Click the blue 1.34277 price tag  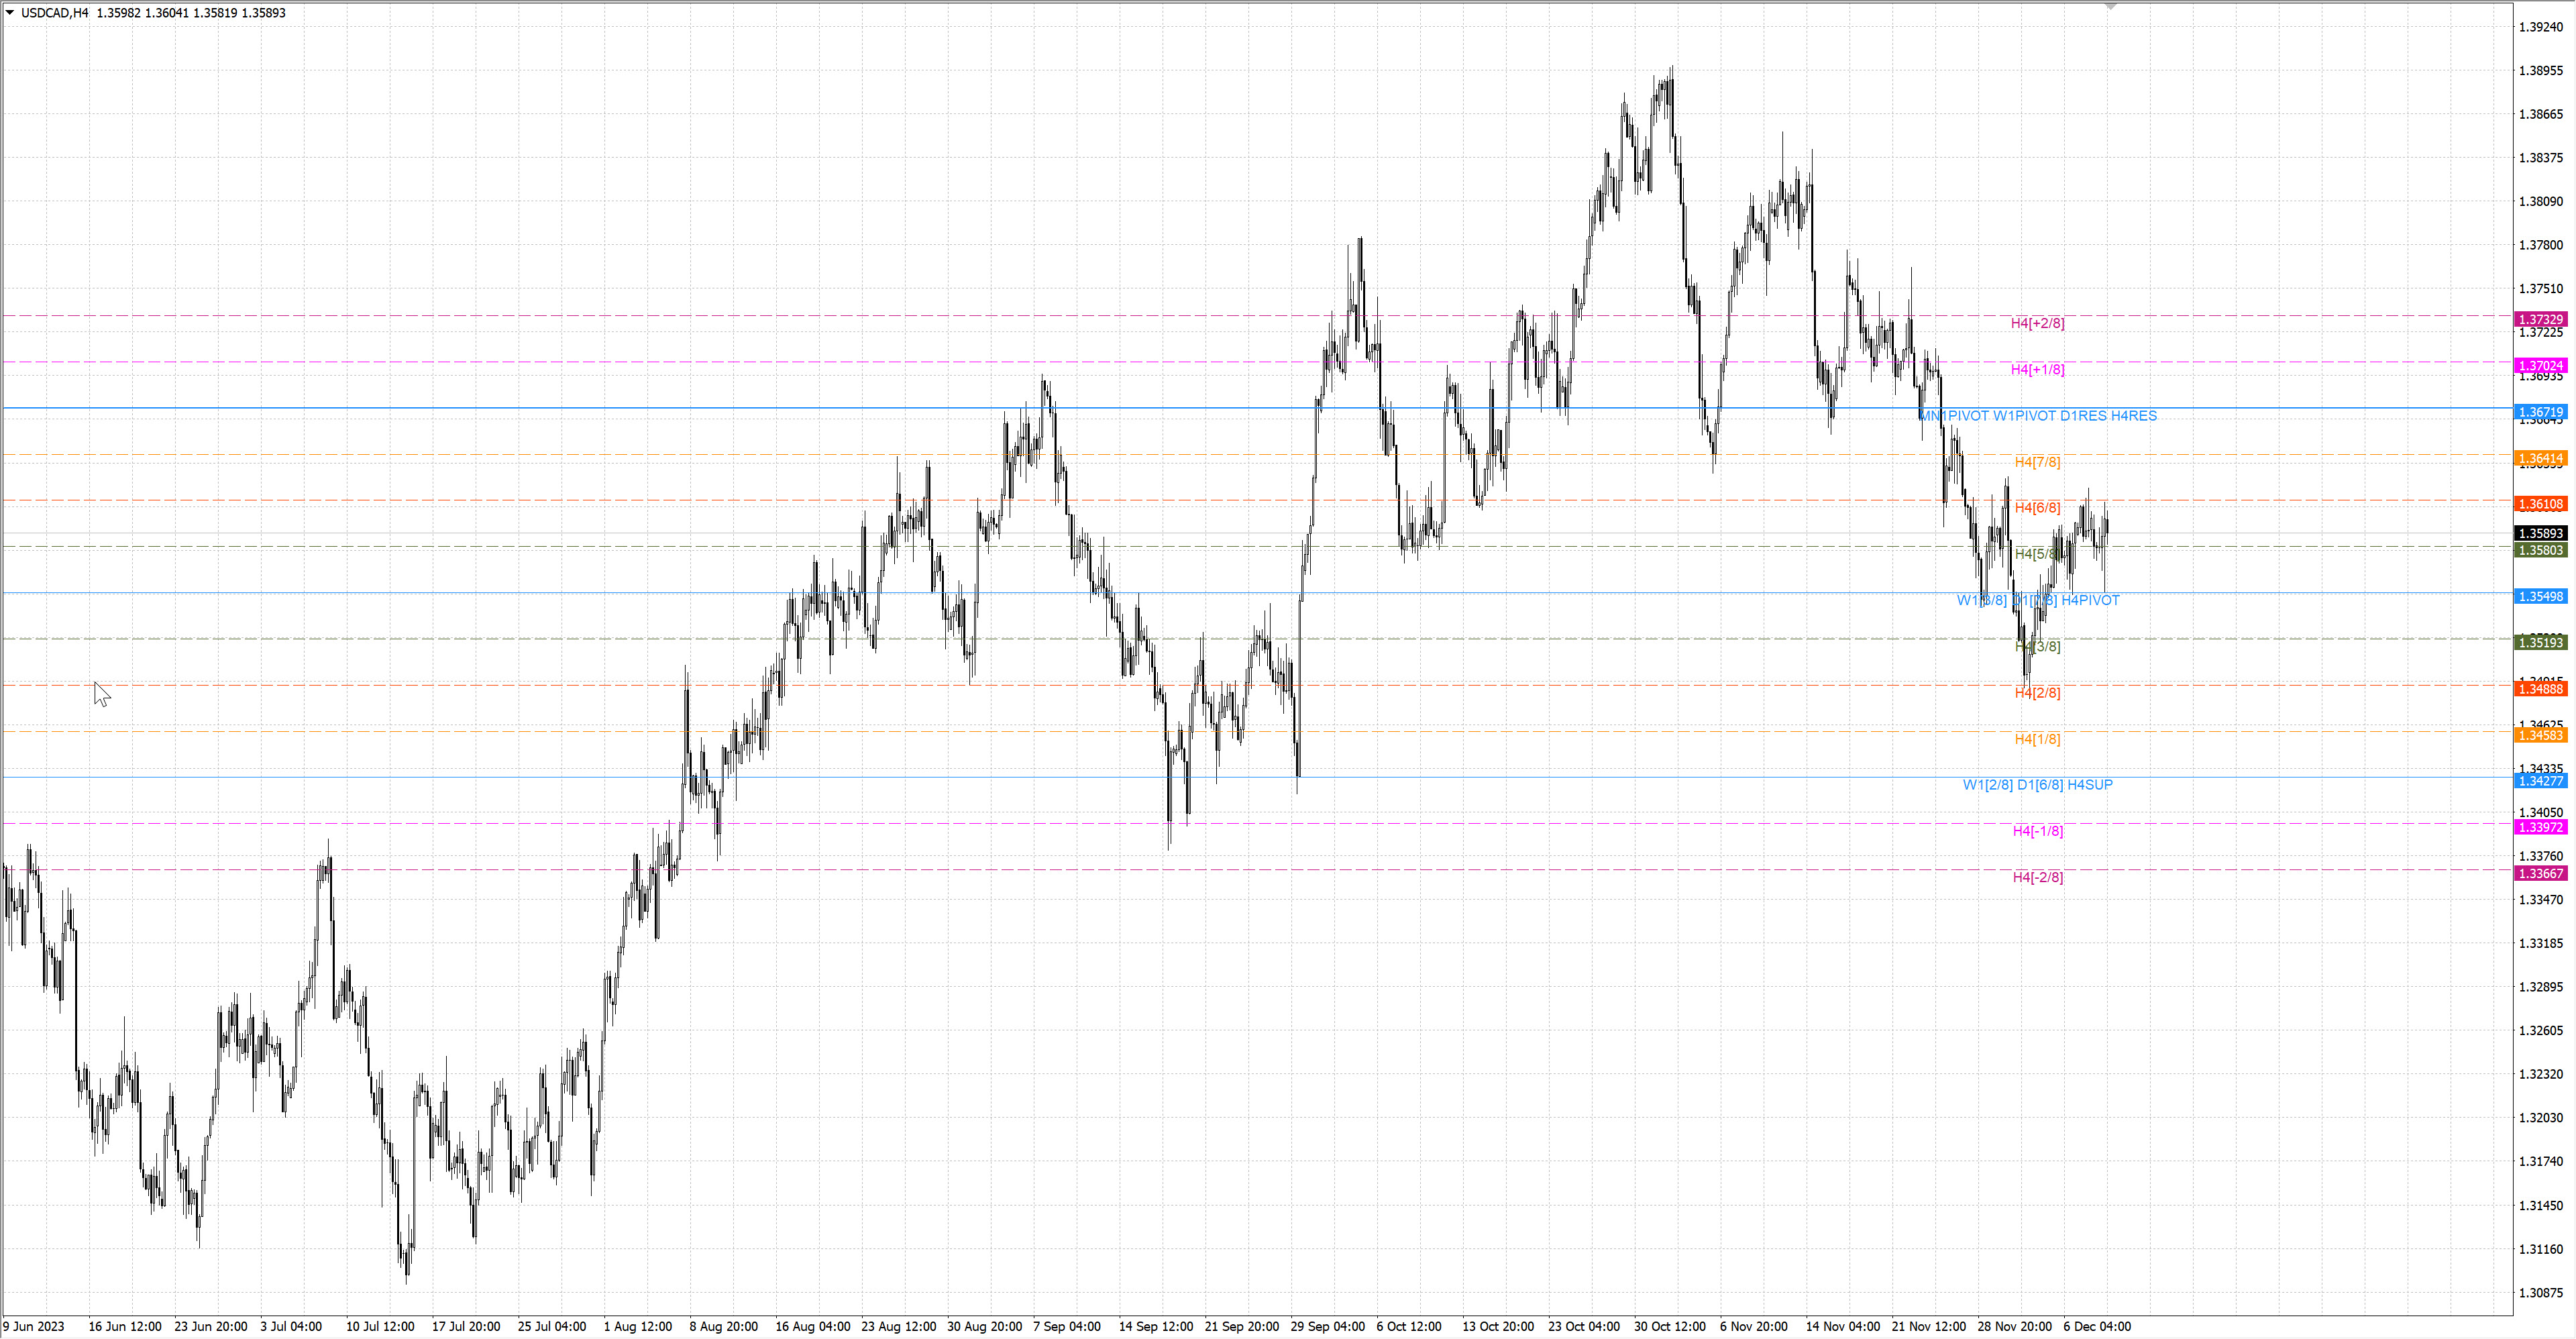[x=2540, y=781]
